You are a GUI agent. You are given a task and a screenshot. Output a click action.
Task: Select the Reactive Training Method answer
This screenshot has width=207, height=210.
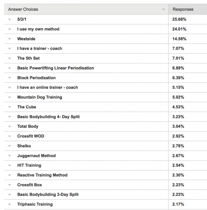pos(42,175)
